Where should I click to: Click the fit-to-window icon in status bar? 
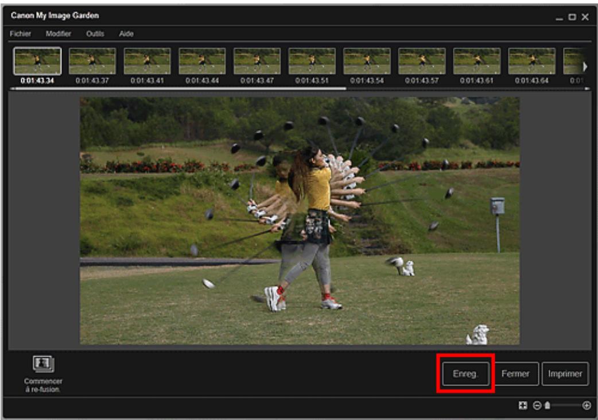pyautogui.click(x=522, y=405)
